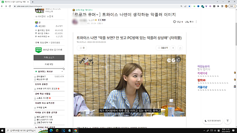Click the 2021년 대표 인기카페 badge
This screenshot has height=133, width=237.
pyautogui.click(x=49, y=50)
